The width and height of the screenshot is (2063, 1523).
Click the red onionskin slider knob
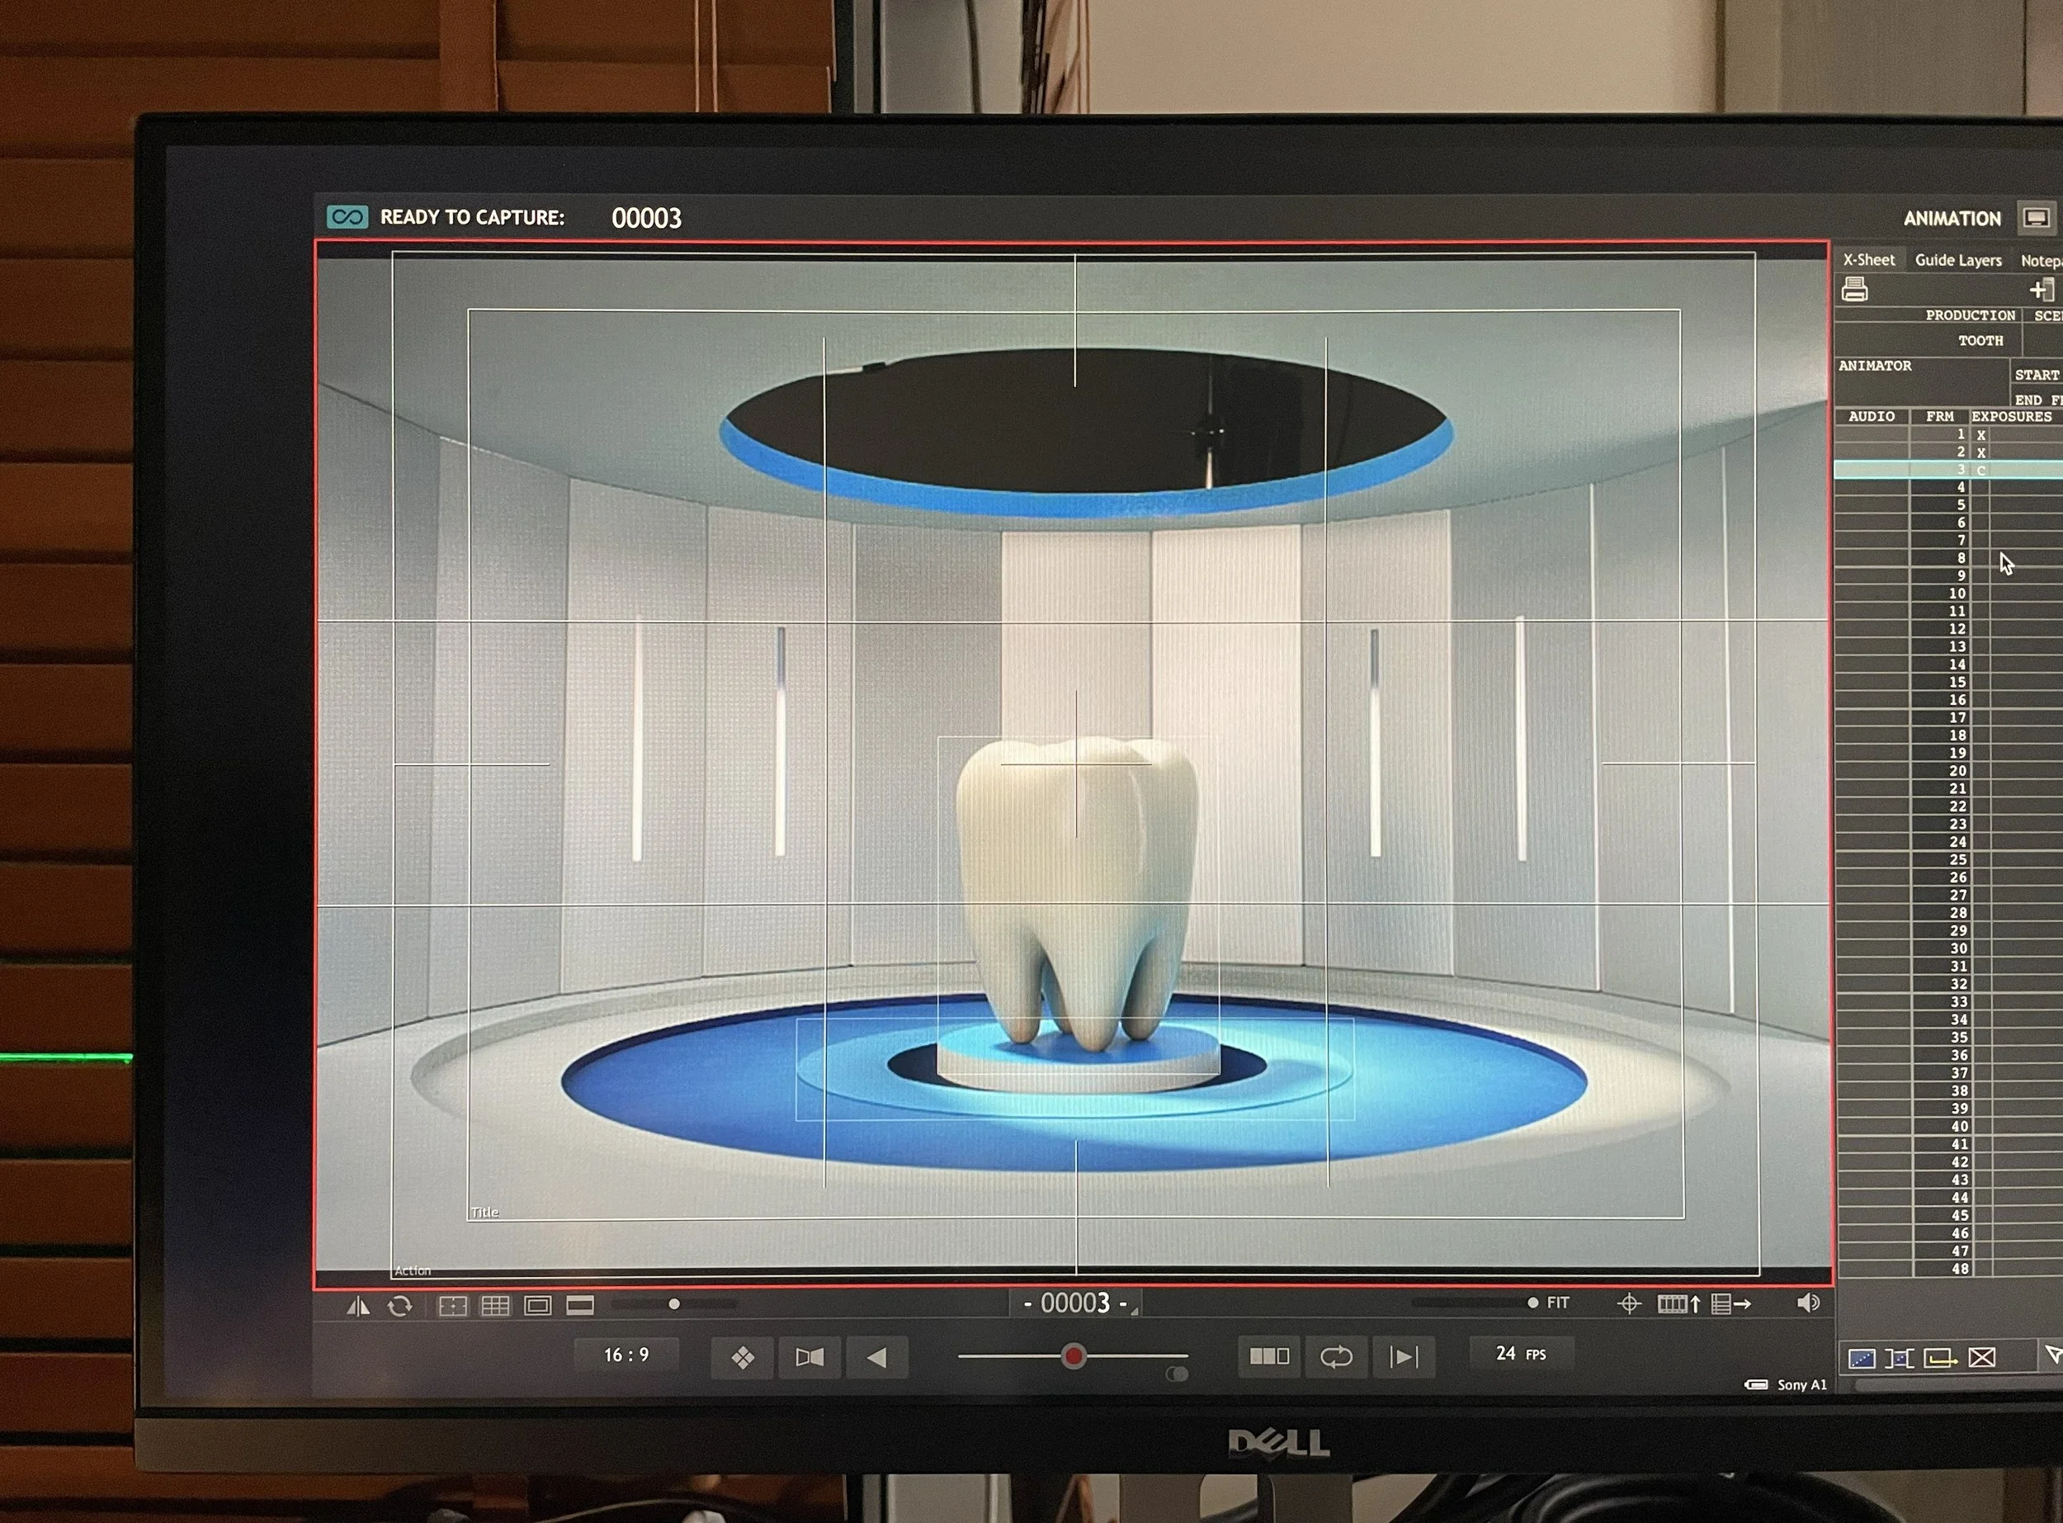1074,1356
